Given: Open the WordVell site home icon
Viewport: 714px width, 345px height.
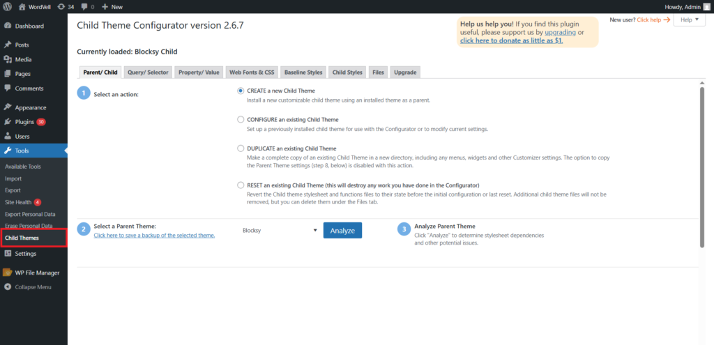Looking at the screenshot, I should point(22,6).
